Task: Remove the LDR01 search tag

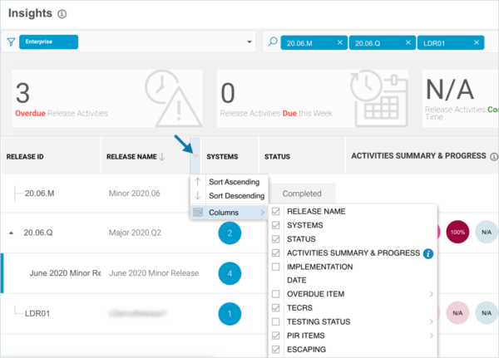Action: pyautogui.click(x=479, y=42)
